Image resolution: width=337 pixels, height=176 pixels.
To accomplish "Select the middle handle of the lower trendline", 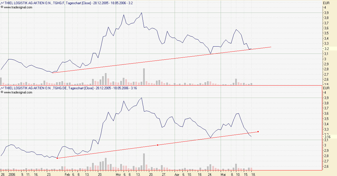I will pyautogui.click(x=158, y=145).
